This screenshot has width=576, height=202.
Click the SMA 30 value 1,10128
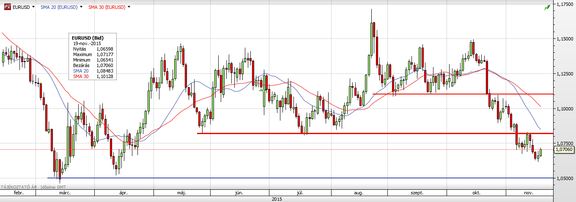tap(104, 76)
